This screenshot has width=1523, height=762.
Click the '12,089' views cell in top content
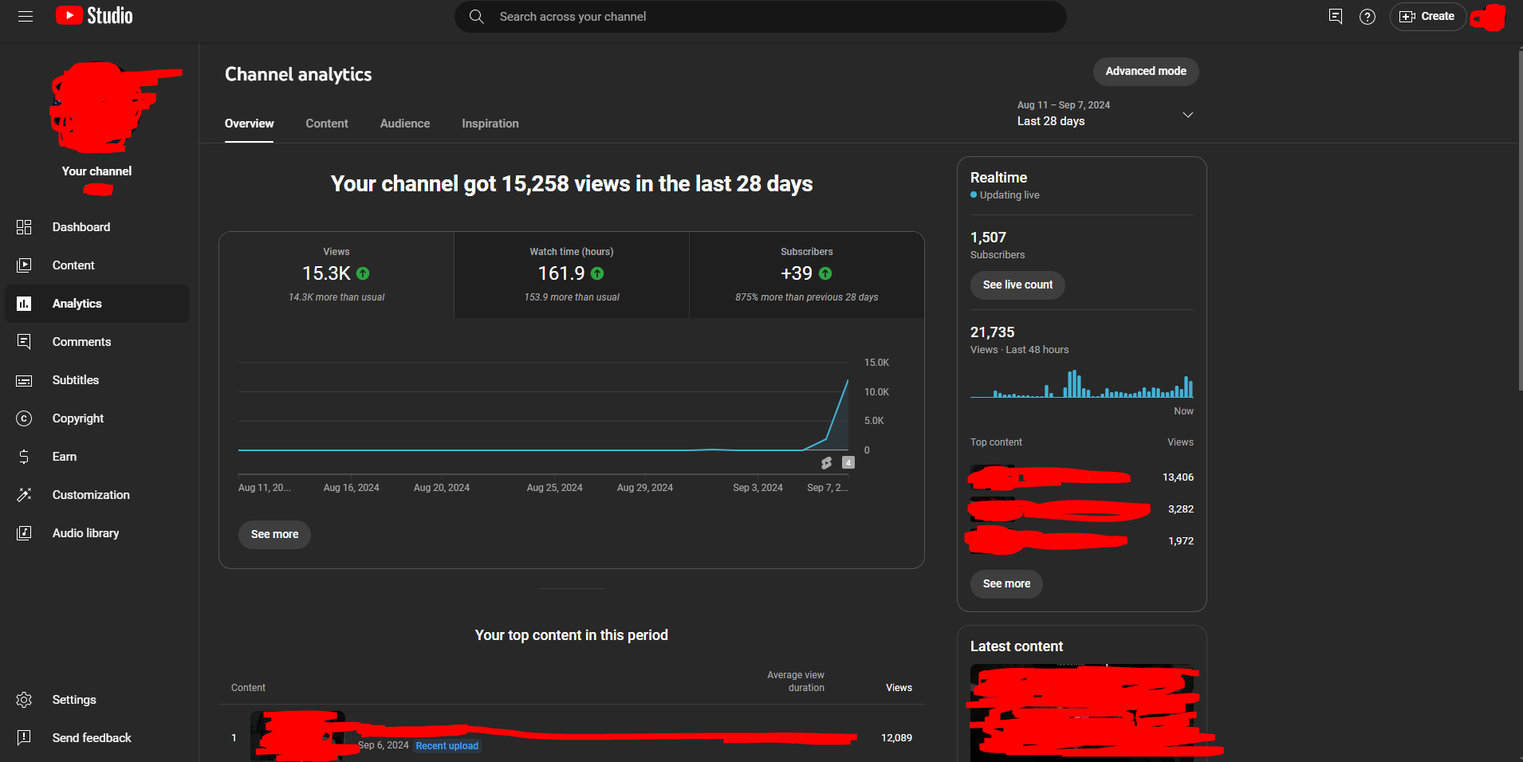click(x=896, y=738)
